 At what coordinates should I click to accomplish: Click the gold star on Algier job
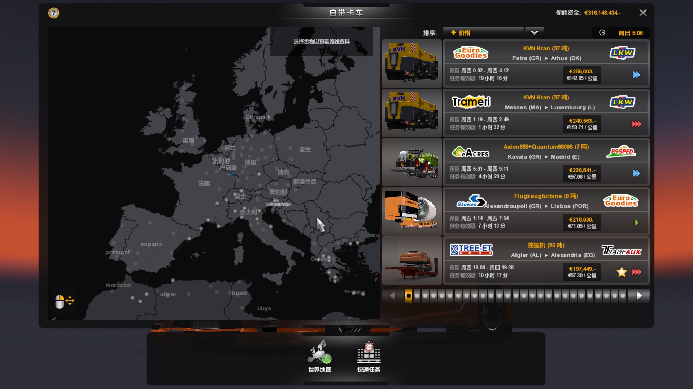pyautogui.click(x=621, y=272)
